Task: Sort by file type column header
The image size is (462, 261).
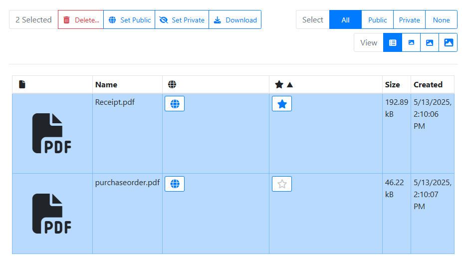Action: tap(22, 85)
